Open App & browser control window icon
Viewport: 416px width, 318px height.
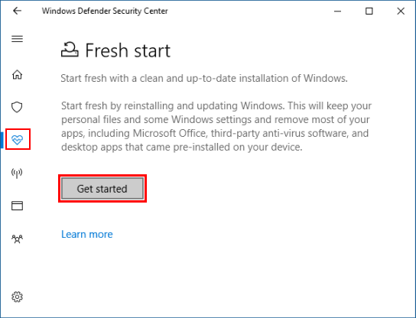[18, 206]
